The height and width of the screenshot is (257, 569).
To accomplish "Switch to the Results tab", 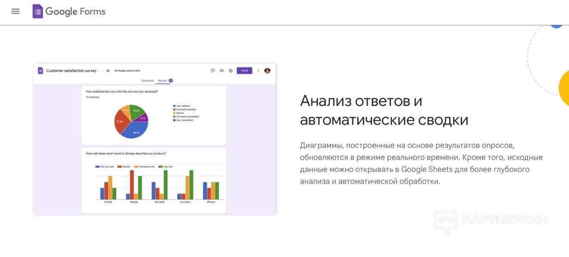I will click(x=162, y=81).
